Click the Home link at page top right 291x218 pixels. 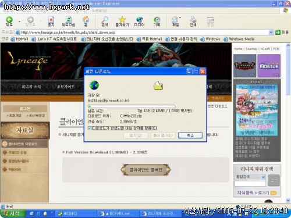click(x=238, y=49)
